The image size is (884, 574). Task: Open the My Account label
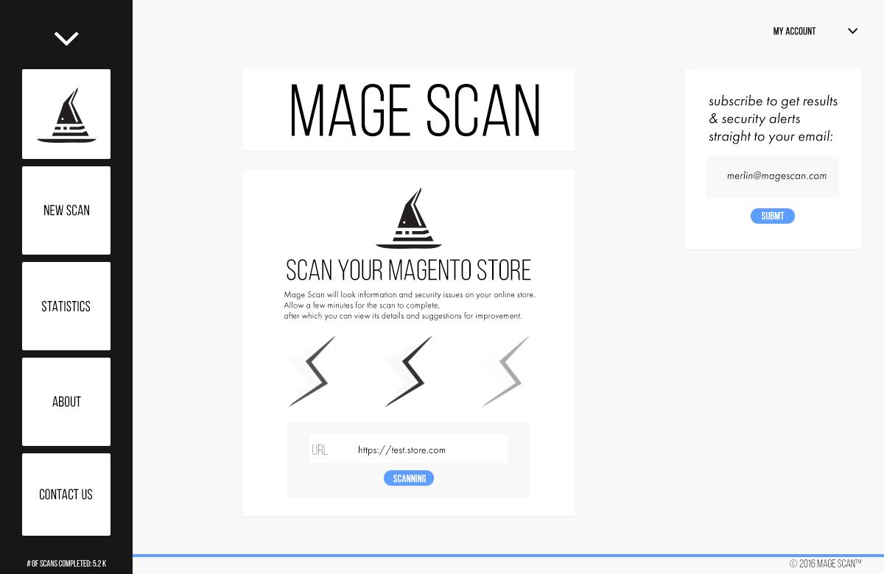pos(794,31)
